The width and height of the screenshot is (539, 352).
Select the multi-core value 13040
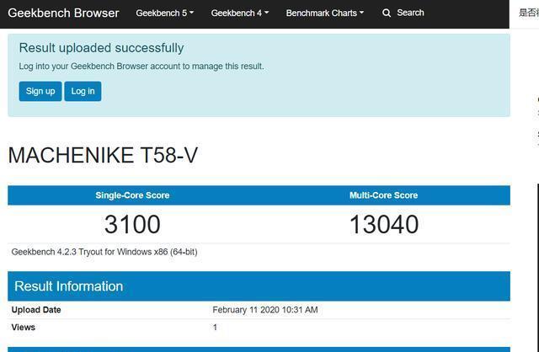384,224
